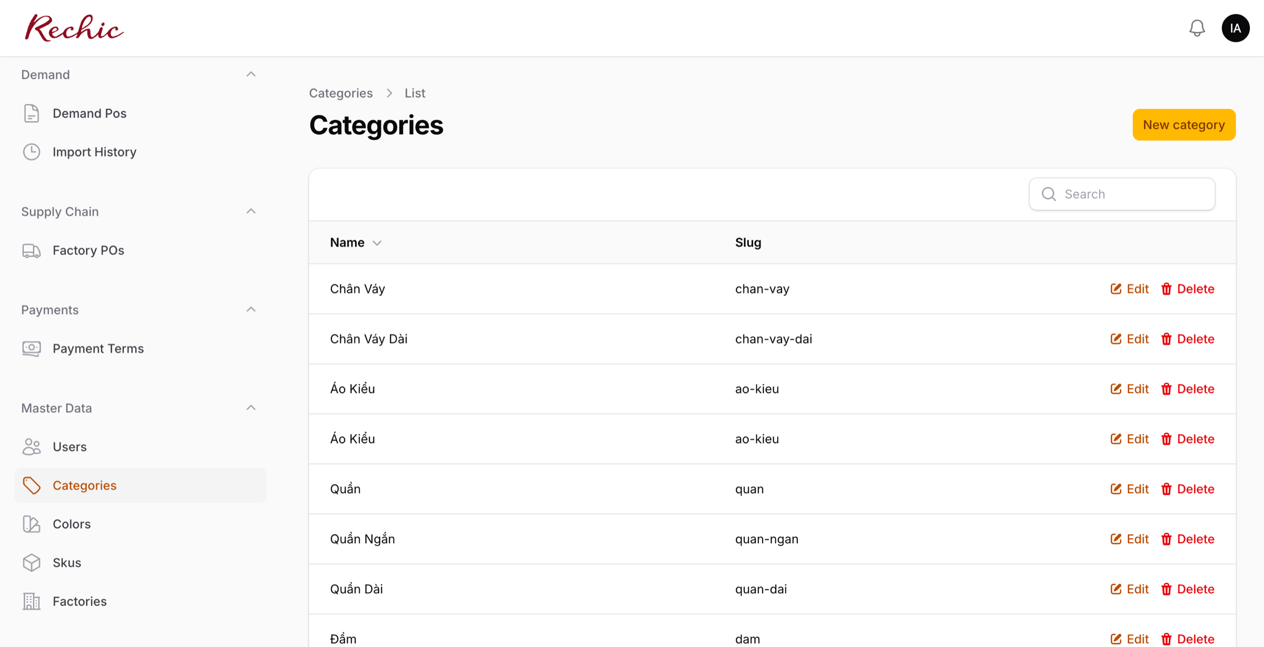
Task: Go to Factories
Action: (141, 601)
